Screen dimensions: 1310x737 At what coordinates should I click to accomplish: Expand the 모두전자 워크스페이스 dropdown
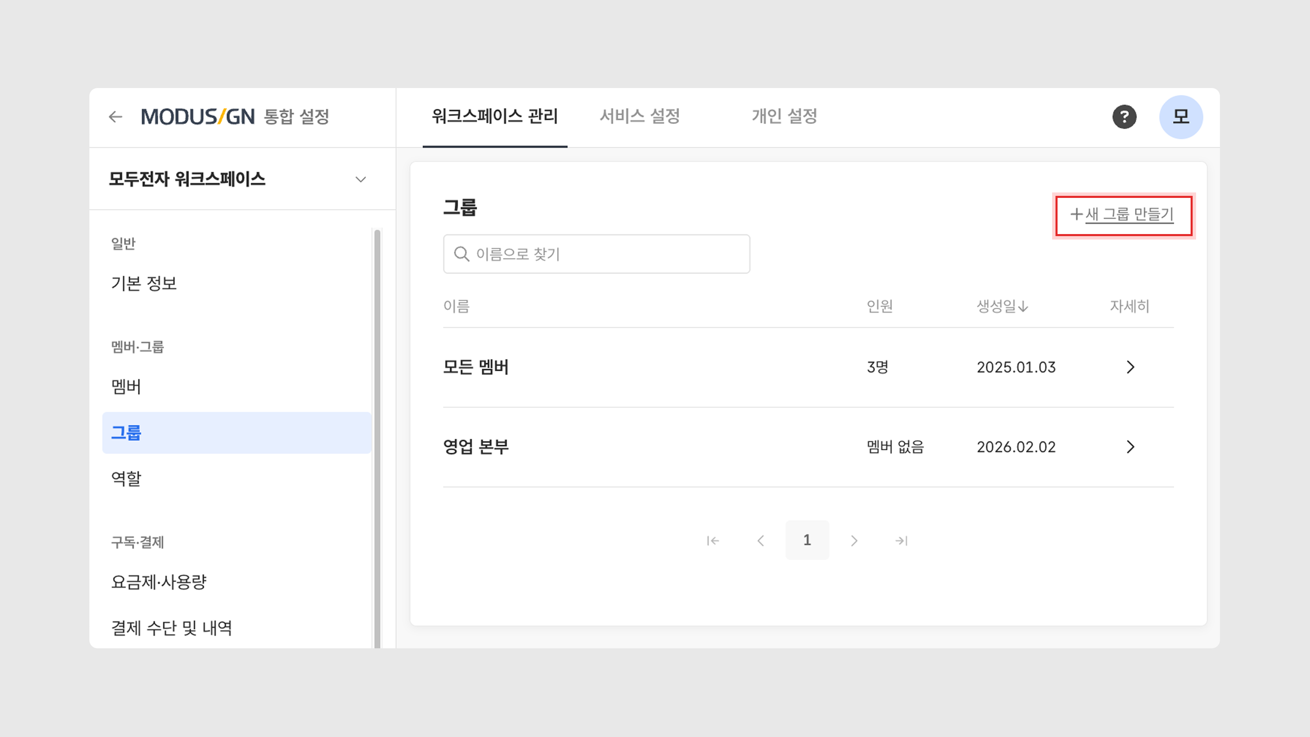pos(361,179)
